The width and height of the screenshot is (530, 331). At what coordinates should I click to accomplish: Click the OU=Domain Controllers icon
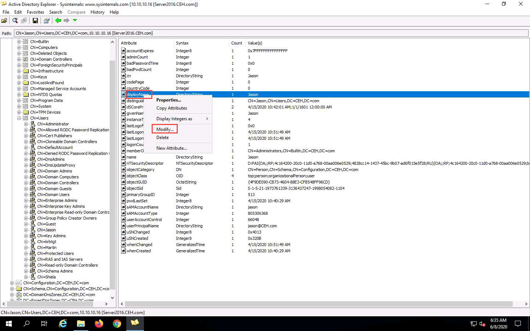coord(25,59)
